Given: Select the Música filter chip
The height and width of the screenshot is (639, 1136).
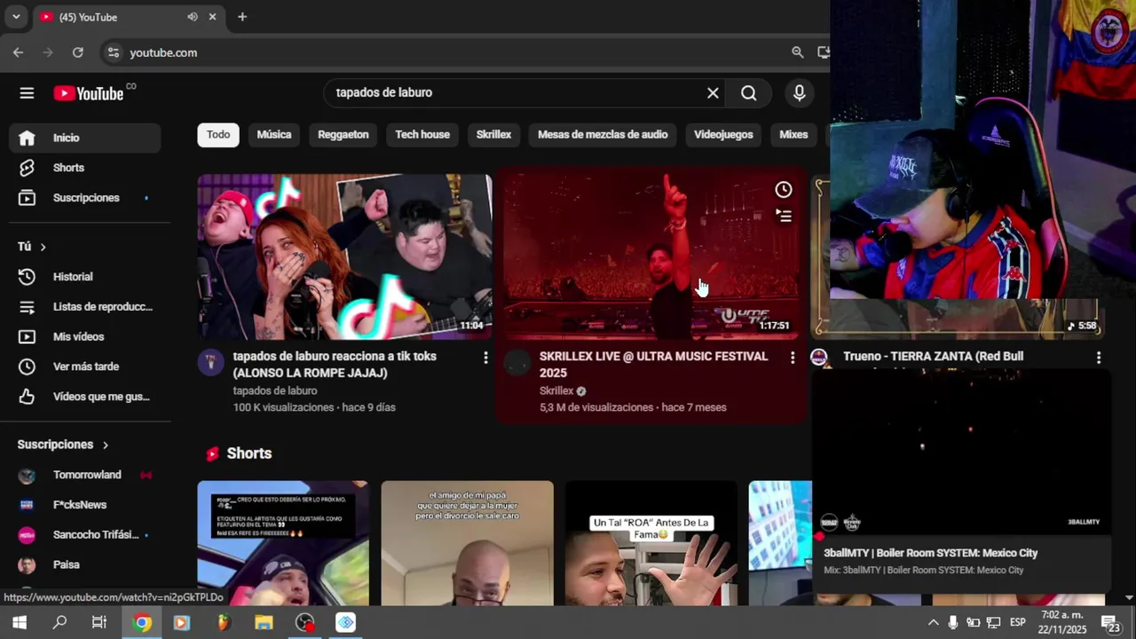Looking at the screenshot, I should tap(274, 135).
